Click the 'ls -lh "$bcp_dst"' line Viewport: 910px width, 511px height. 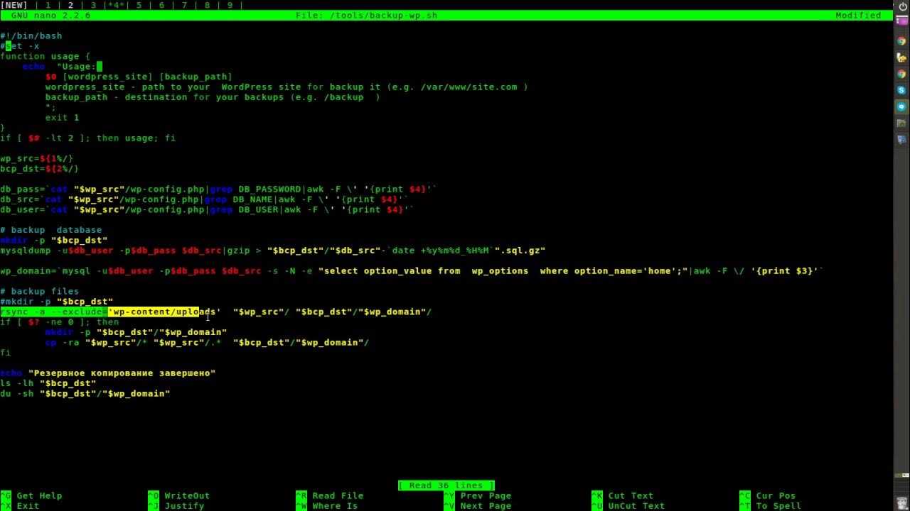coord(48,383)
